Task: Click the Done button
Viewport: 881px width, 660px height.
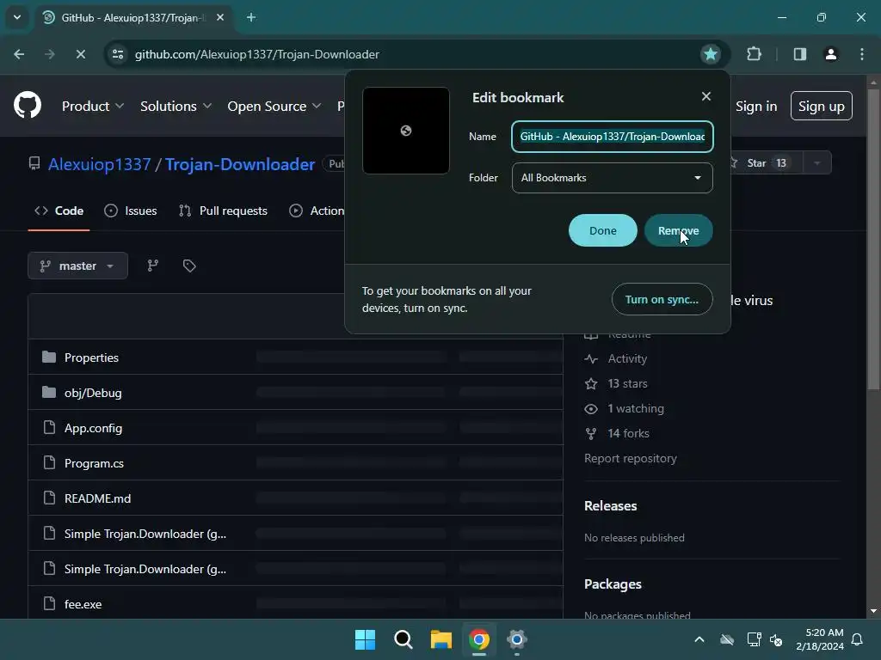Action: (x=603, y=230)
